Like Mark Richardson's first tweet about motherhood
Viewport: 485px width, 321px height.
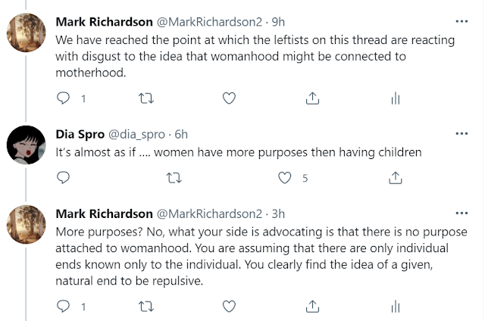click(x=229, y=98)
